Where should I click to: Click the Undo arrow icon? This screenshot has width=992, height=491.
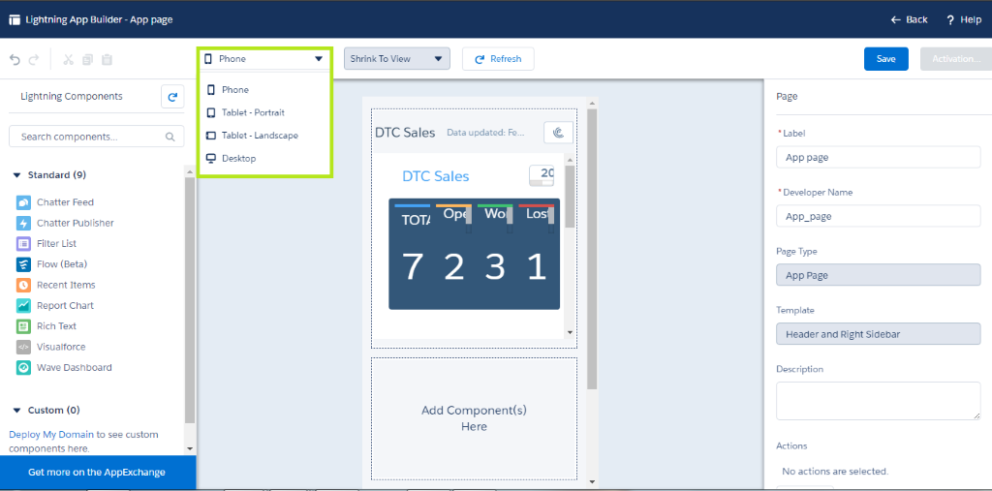(15, 59)
